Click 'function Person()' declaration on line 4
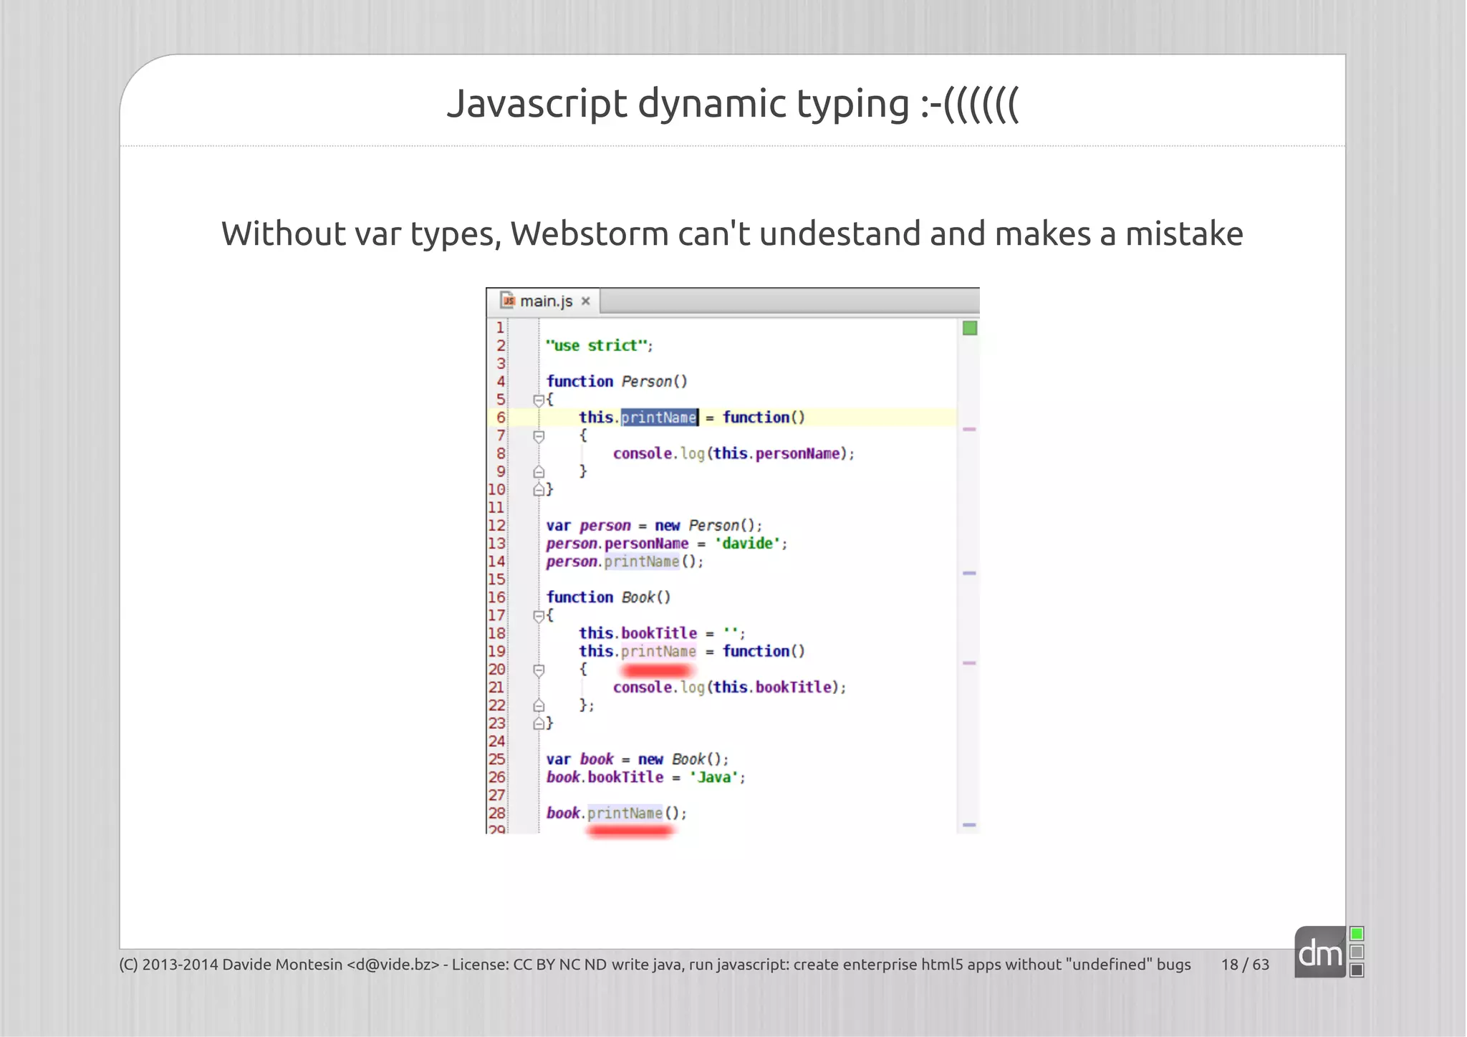 [x=617, y=382]
